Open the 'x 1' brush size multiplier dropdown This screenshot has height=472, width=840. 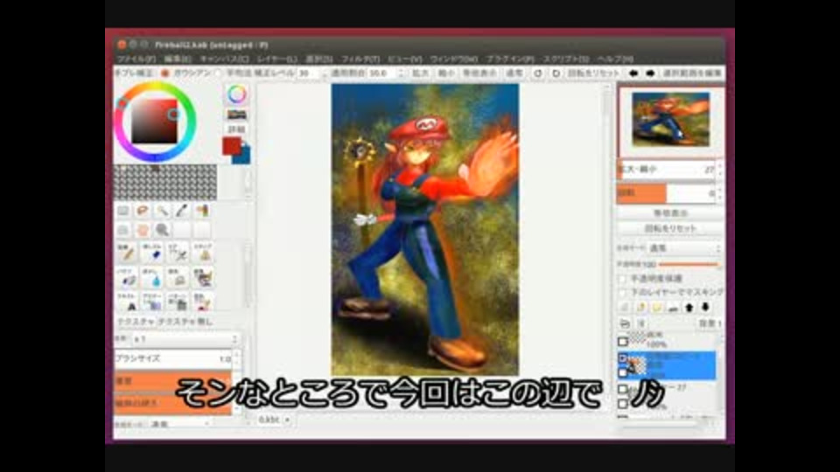[185, 339]
